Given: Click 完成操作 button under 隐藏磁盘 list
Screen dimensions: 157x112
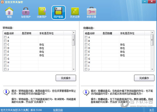Looking at the screenshot, I should [x=144, y=78].
